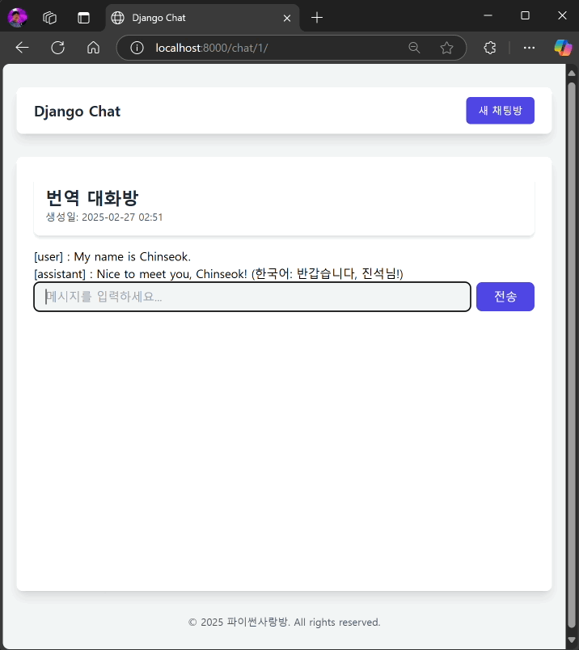Open the workspaces icon in title bar
The image size is (579, 650).
50,17
